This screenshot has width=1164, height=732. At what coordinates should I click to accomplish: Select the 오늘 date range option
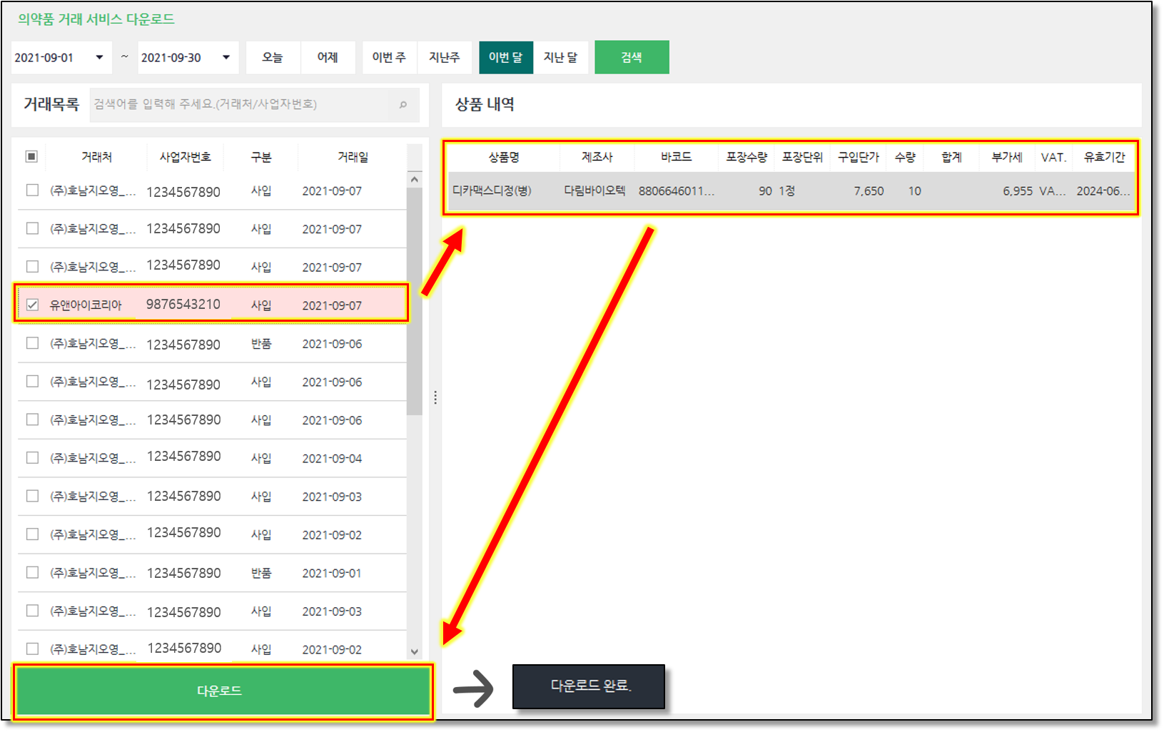coord(273,58)
